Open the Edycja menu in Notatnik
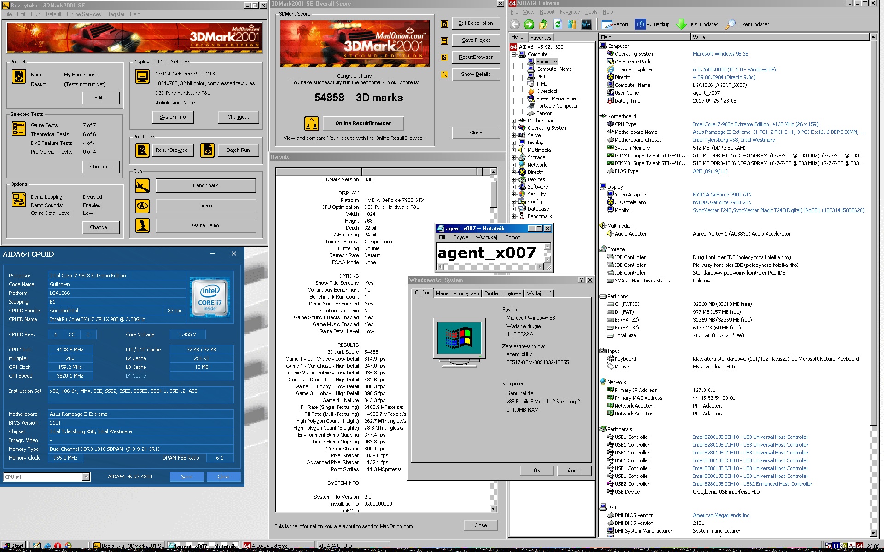Image resolution: width=884 pixels, height=552 pixels. [x=461, y=237]
